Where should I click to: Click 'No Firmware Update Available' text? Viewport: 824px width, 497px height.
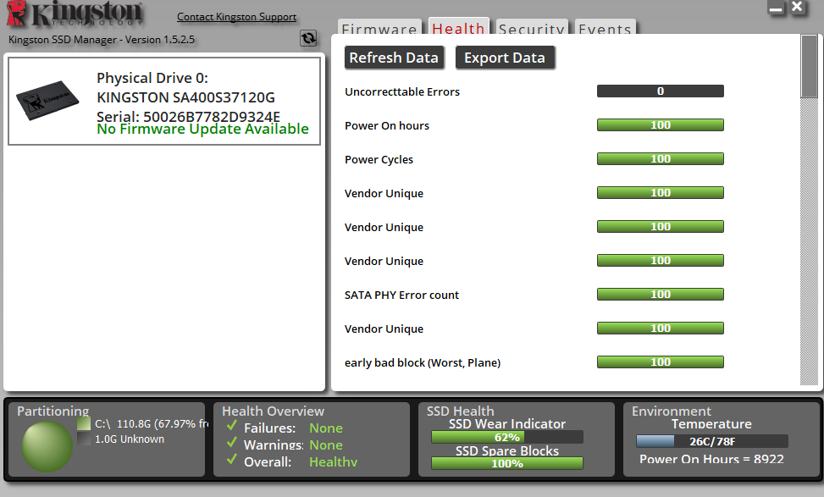[x=203, y=130]
